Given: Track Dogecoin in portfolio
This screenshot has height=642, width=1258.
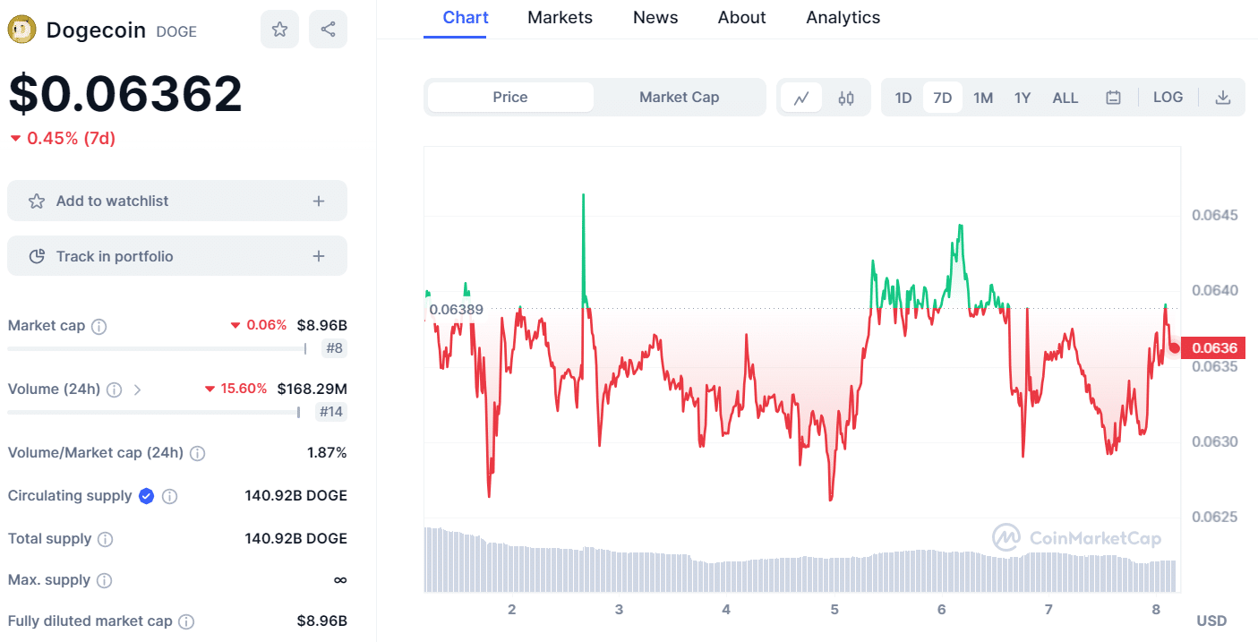Looking at the screenshot, I should pos(177,257).
